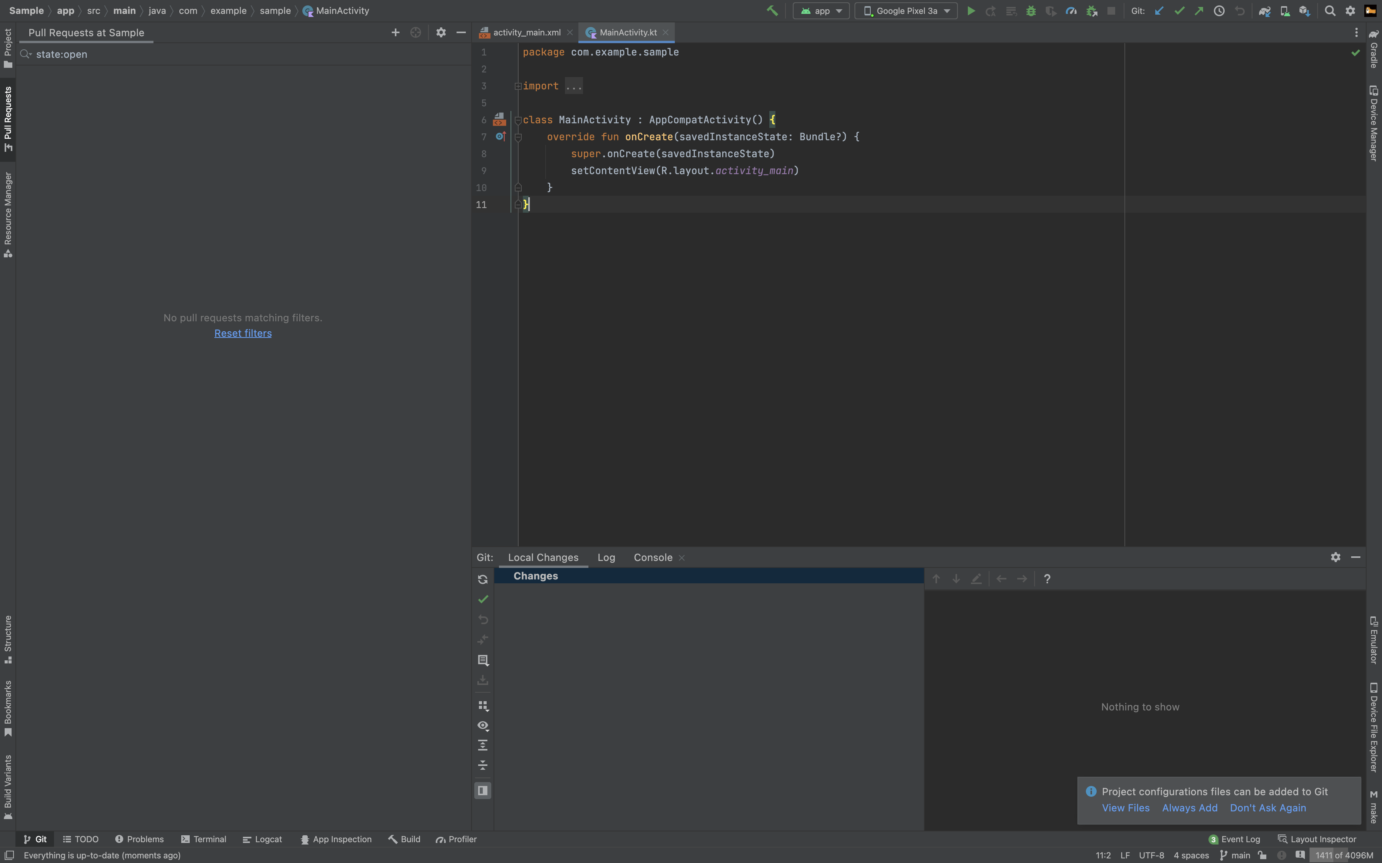Click Show Diff icon in Git toolbar
This screenshot has height=863, width=1382.
[482, 640]
